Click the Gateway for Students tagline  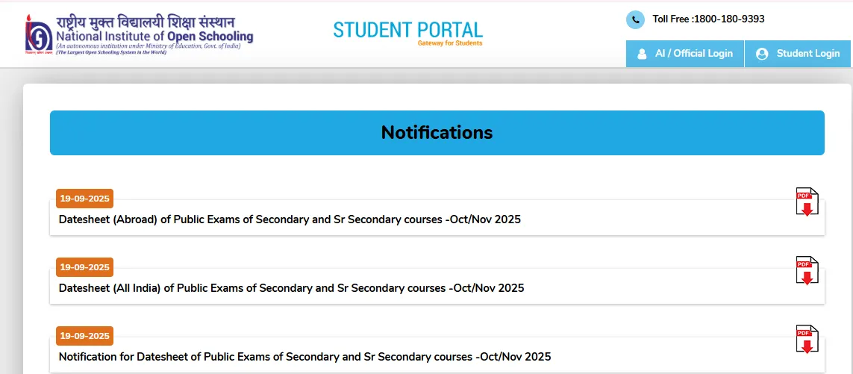pyautogui.click(x=450, y=43)
